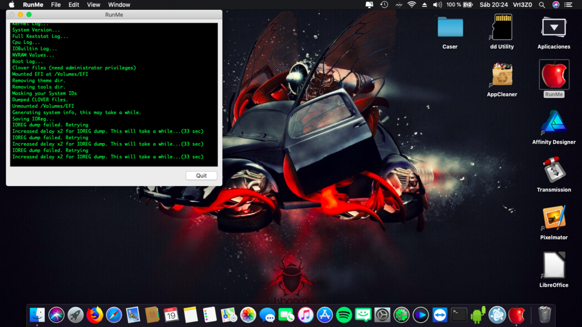Open the Caser folder on desktop
Image resolution: width=582 pixels, height=327 pixels.
click(450, 28)
